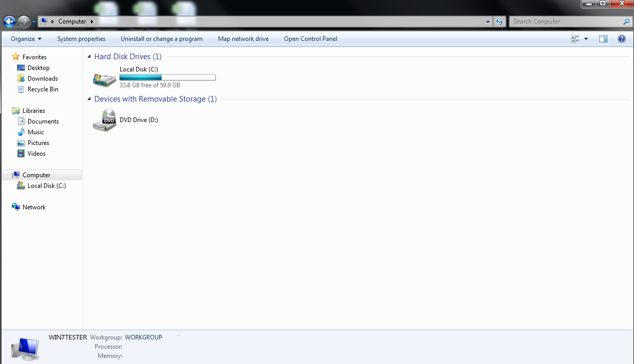Click the Processor: label in details pane
634x364 pixels.
click(x=108, y=347)
